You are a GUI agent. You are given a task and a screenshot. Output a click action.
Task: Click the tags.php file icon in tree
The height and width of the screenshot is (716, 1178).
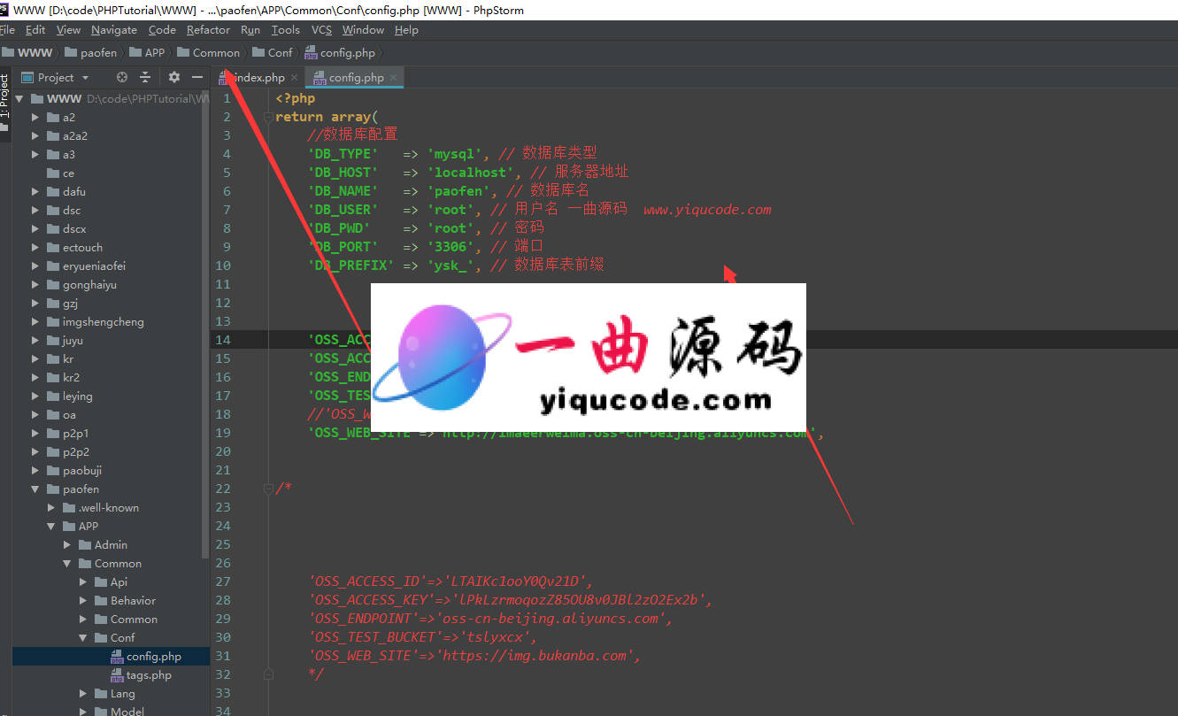(117, 675)
